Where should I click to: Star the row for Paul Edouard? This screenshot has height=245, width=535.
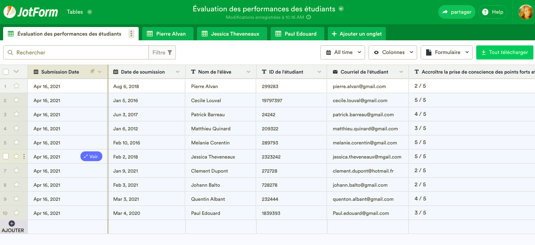pos(16,213)
